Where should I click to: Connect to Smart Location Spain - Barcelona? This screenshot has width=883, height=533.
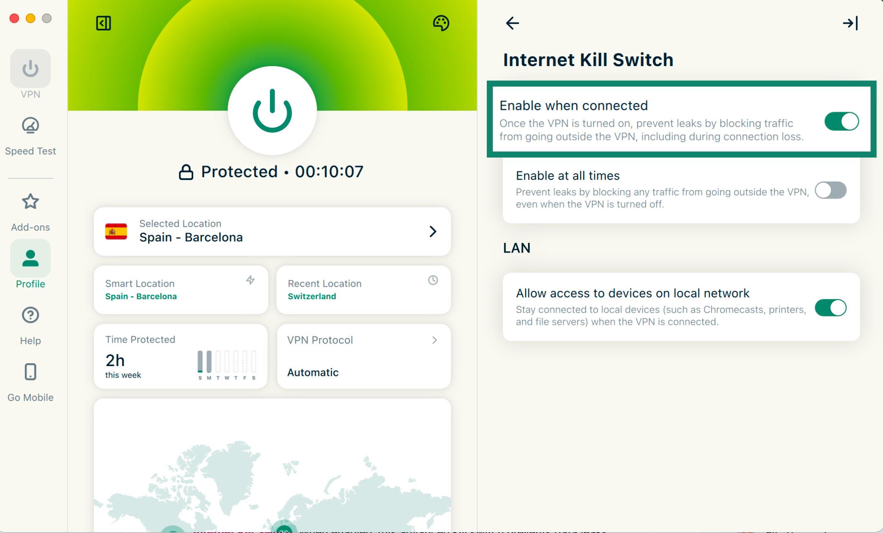point(181,290)
